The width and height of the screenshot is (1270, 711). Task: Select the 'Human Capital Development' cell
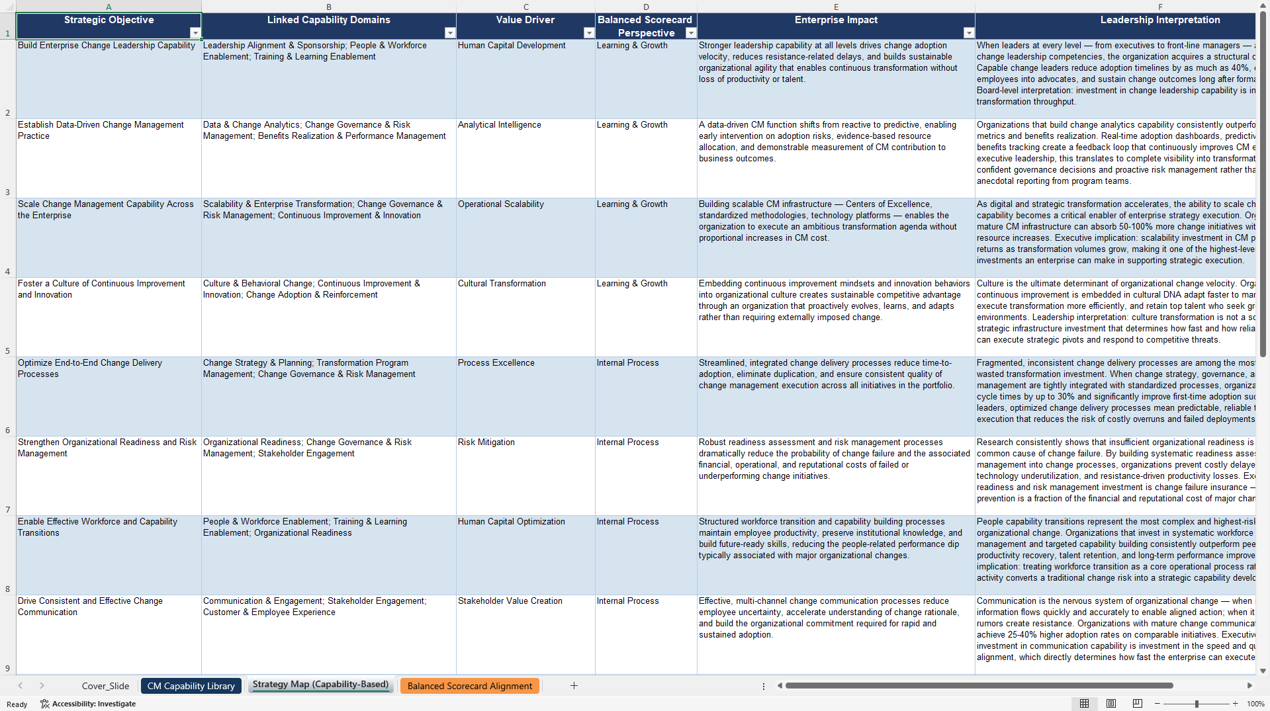pos(525,79)
